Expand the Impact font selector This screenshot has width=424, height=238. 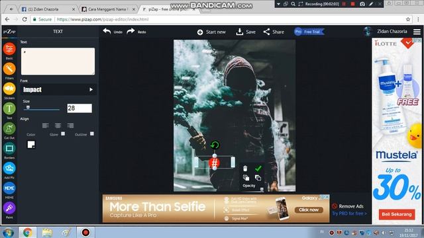[58, 90]
